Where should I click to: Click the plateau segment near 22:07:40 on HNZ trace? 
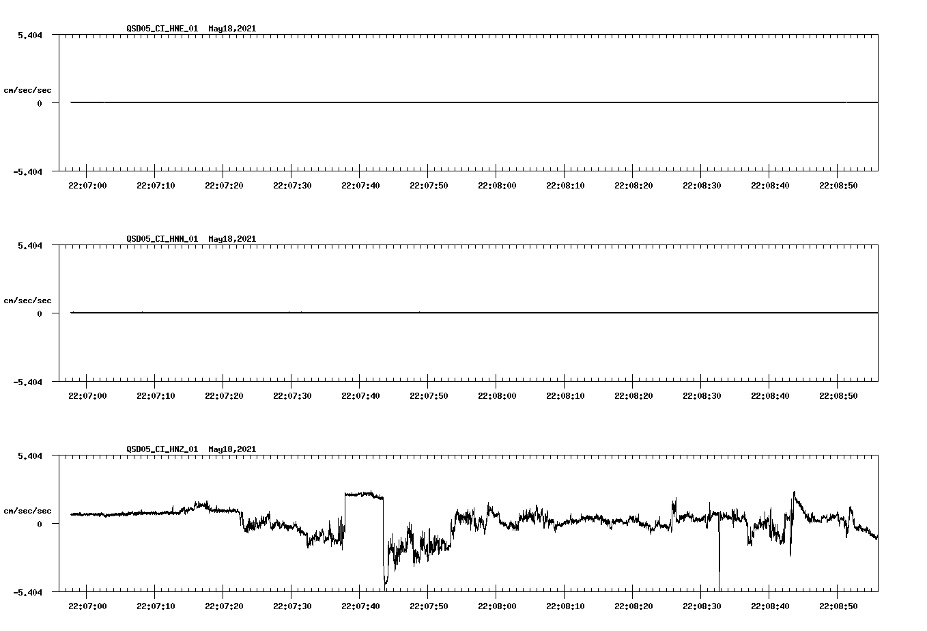coord(362,493)
